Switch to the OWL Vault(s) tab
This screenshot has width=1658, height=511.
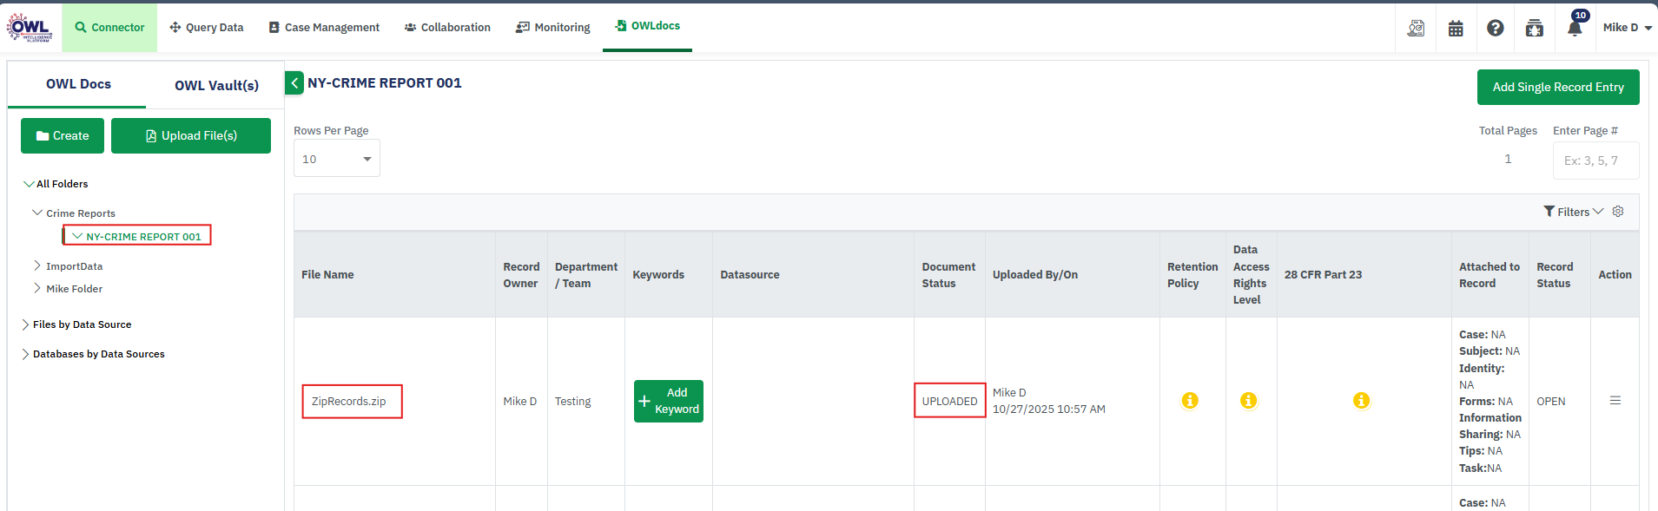[x=216, y=85]
